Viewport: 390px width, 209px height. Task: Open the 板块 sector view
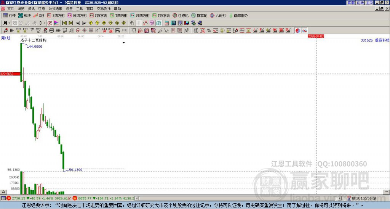click(25, 15)
